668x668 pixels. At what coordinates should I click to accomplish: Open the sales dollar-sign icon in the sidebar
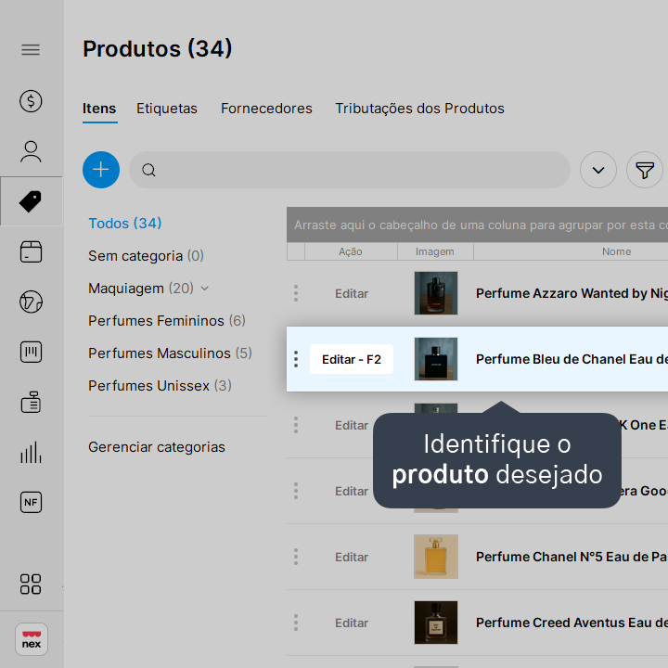point(31,101)
